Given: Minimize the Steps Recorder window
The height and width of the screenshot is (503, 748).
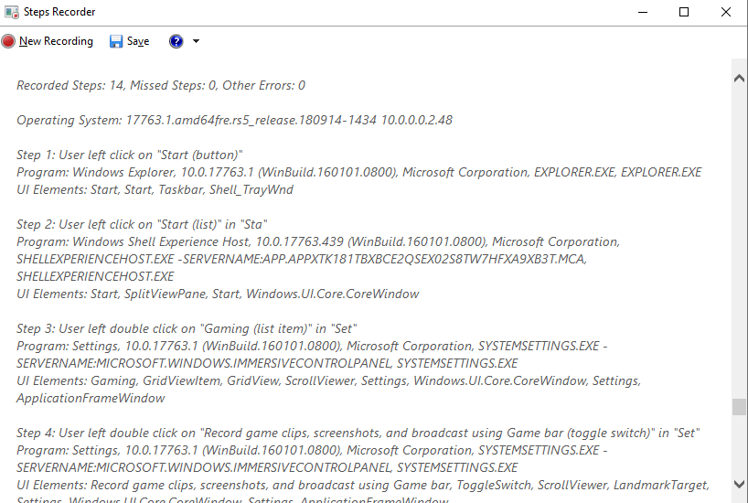Looking at the screenshot, I should [x=643, y=12].
